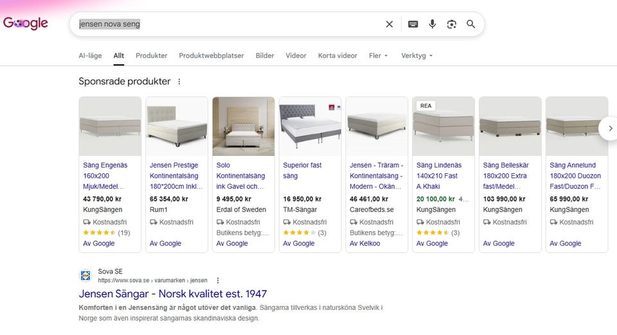Click Av Kelkoo link
Screen dimensions: 617x335
point(365,243)
